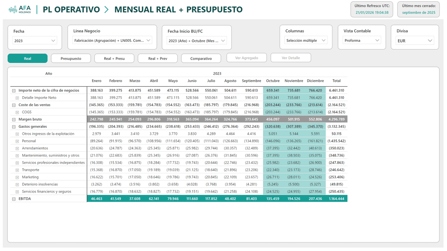Collapse the Coste de las ventas row
Screen dimensions: 447x251
[14, 105]
